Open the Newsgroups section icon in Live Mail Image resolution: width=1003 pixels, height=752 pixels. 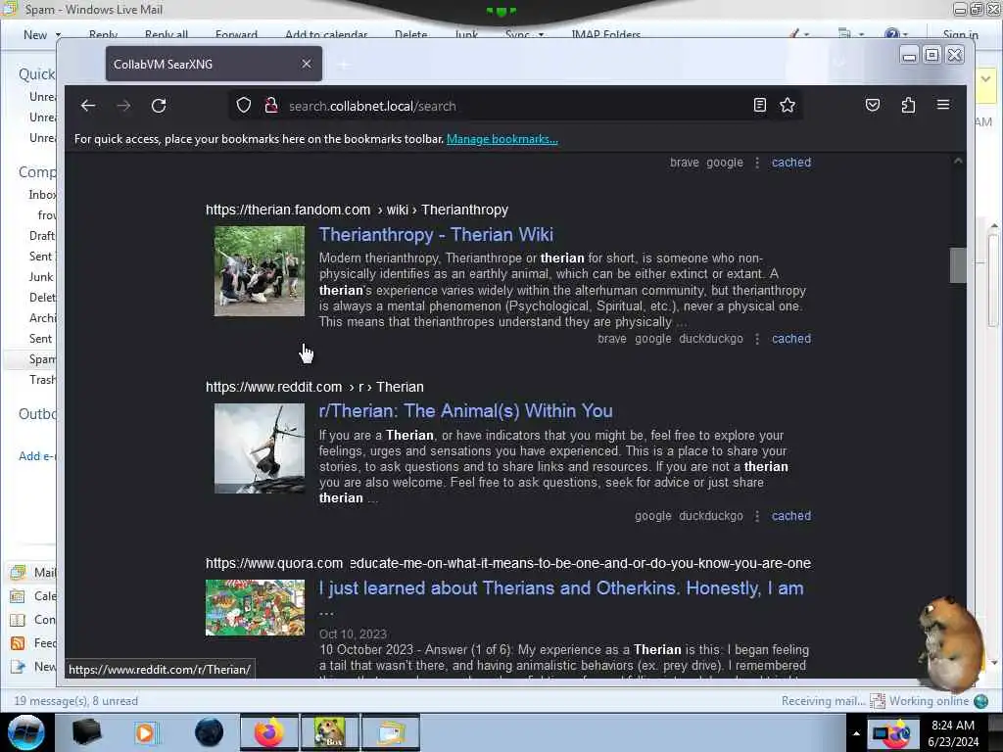pyautogui.click(x=18, y=667)
